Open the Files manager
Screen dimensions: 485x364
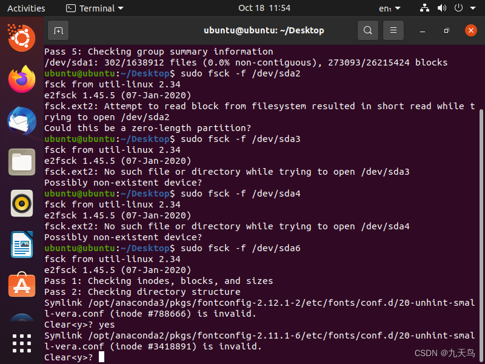(22, 162)
